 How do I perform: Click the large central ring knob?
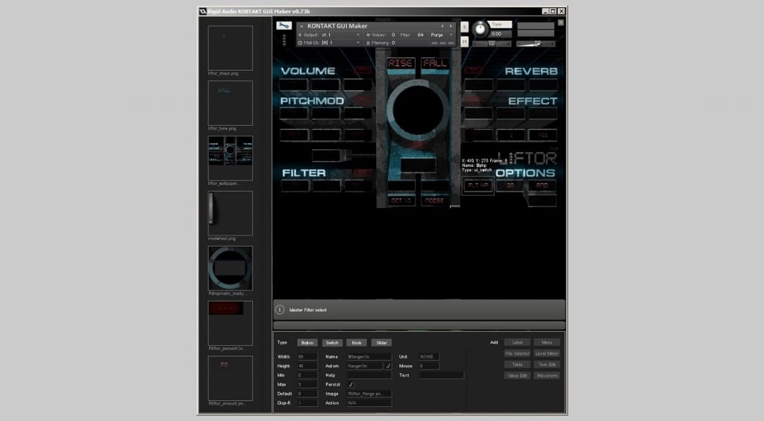(x=418, y=110)
